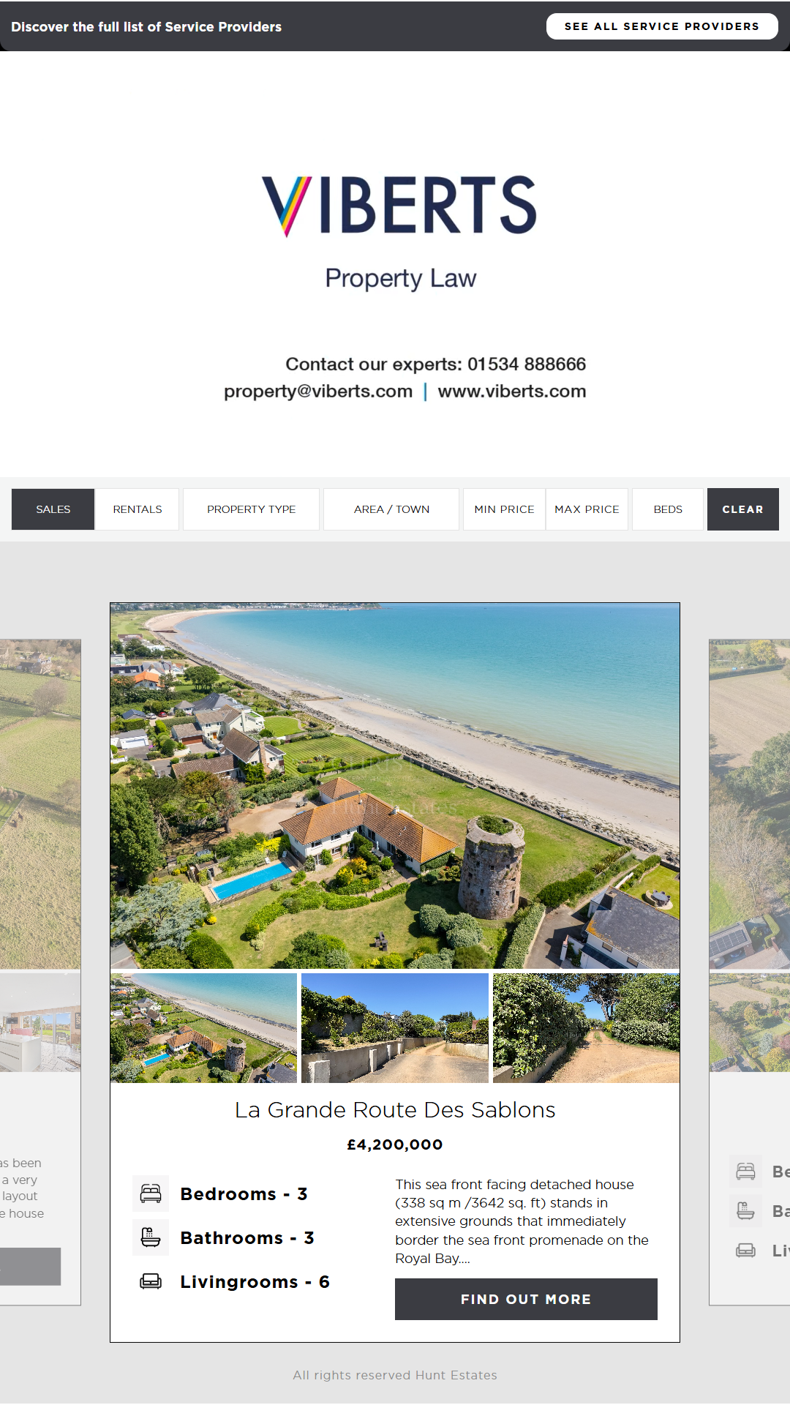Viewport: 790px width, 1405px height.
Task: Click the bathtub icon beside Bathrooms
Action: pyautogui.click(x=151, y=1237)
